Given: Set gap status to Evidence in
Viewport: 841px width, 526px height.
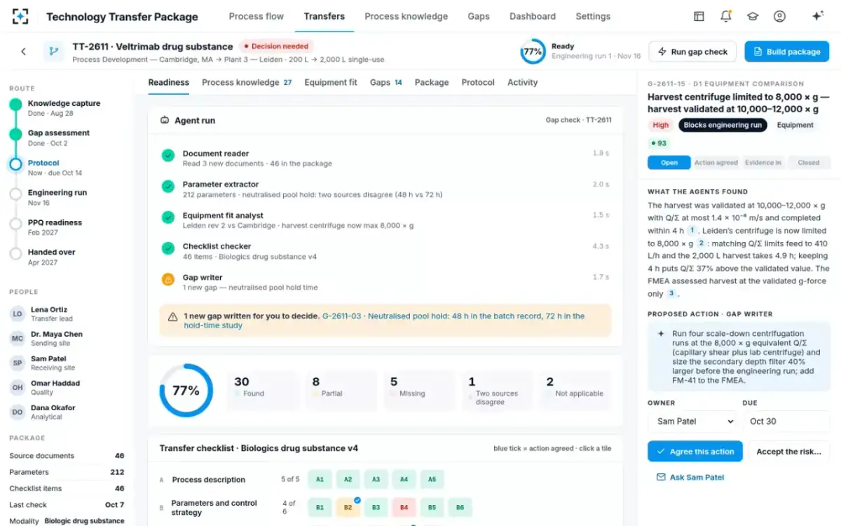Looking at the screenshot, I should pyautogui.click(x=763, y=163).
